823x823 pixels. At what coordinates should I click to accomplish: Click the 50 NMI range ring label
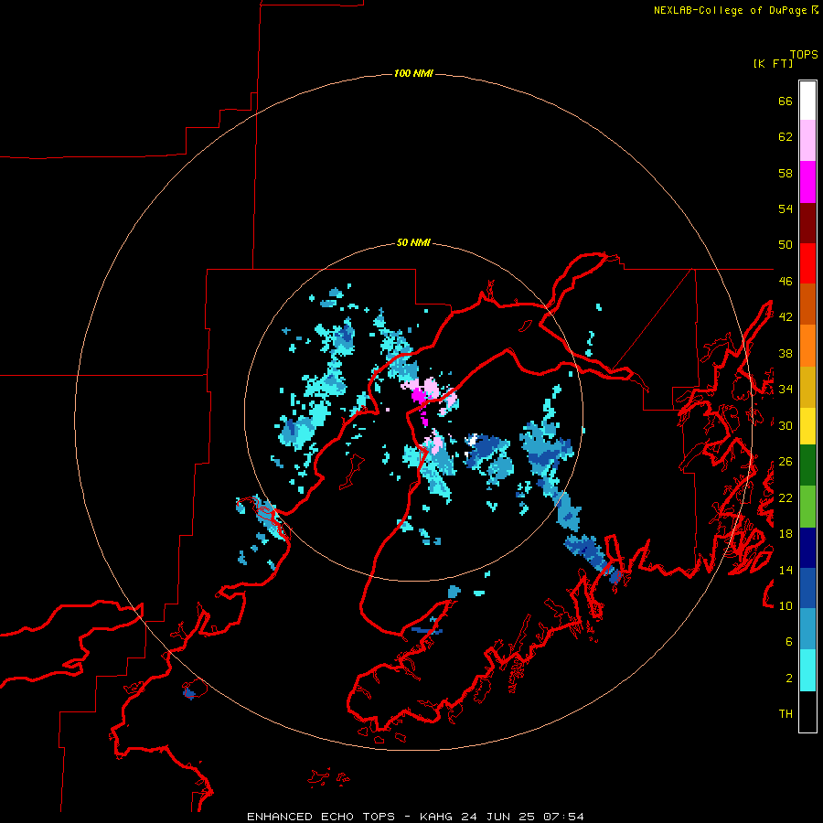pos(413,242)
